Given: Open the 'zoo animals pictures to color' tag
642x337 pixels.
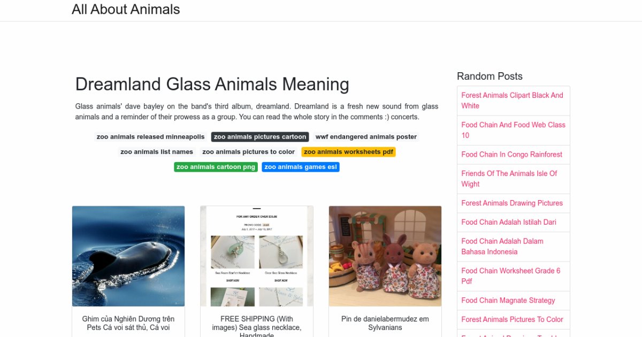Looking at the screenshot, I should [248, 152].
